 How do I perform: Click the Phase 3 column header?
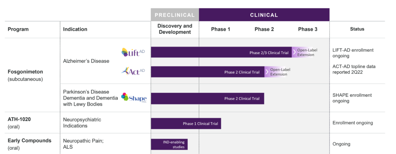click(308, 29)
